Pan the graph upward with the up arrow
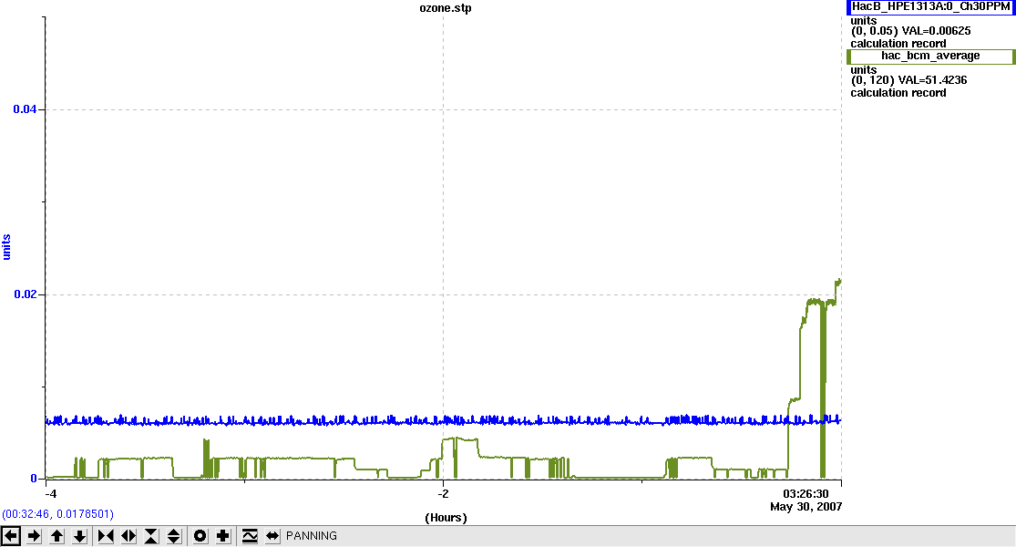Image resolution: width=1016 pixels, height=547 pixels. point(57,536)
